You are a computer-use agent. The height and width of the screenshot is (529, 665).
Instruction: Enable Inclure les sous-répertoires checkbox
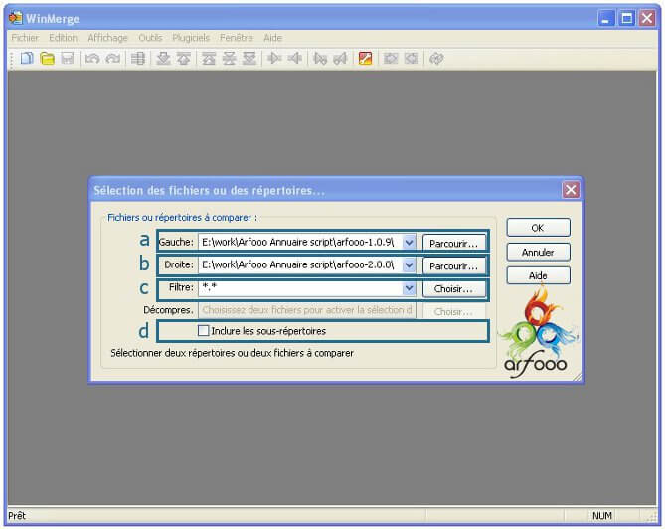204,331
